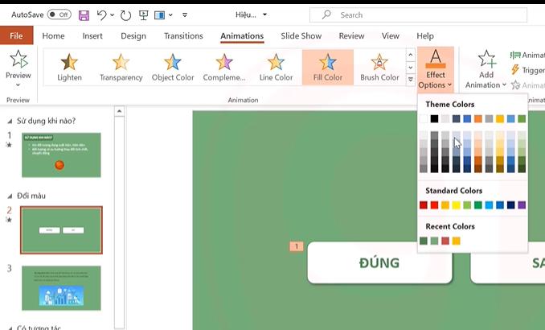Expand the animation gallery More button
The image size is (545, 330).
point(411,80)
